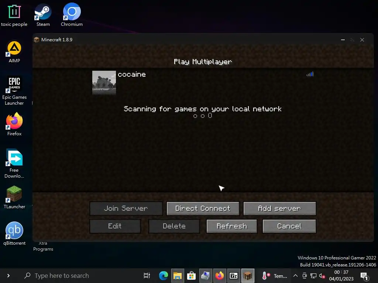Open Microsoft Store from the taskbar

[x=192, y=276]
